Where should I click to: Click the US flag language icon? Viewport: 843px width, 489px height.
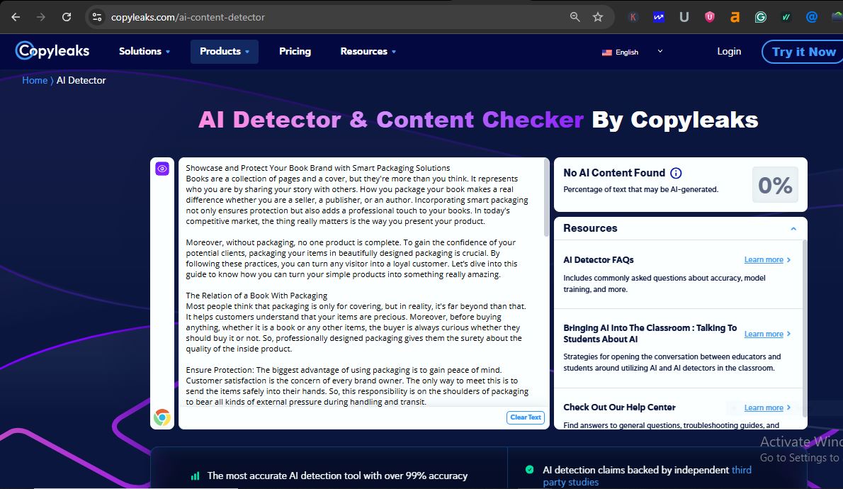(x=607, y=52)
